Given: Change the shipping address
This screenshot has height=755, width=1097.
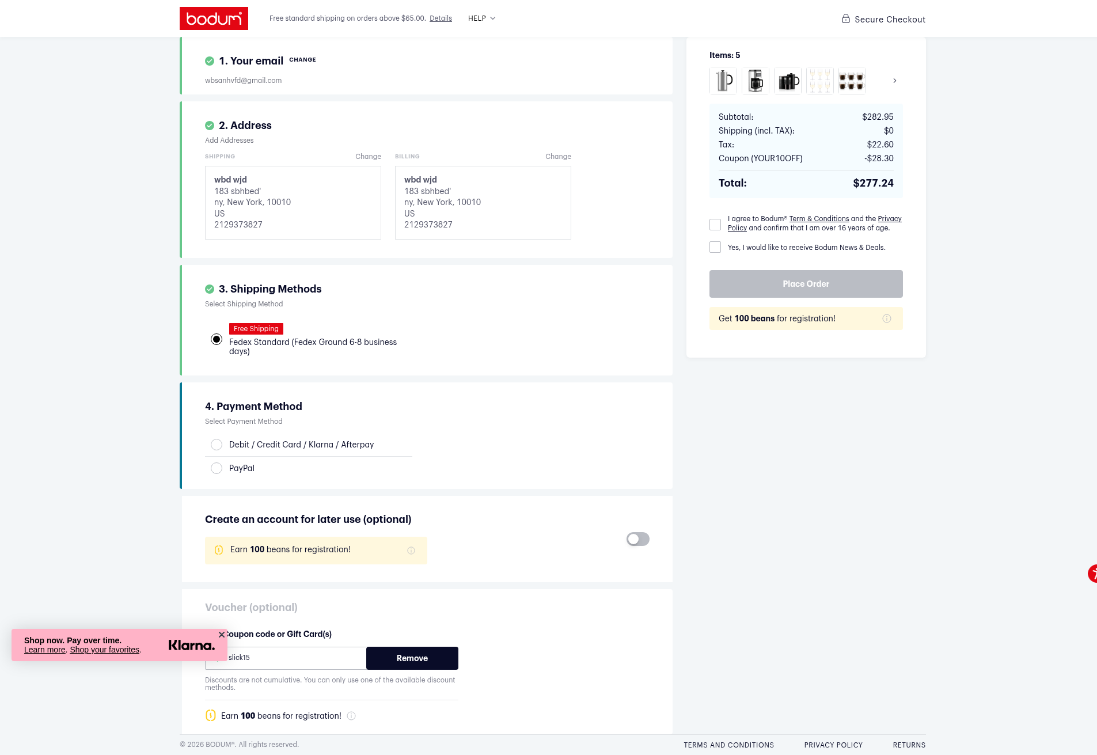Looking at the screenshot, I should click(368, 157).
